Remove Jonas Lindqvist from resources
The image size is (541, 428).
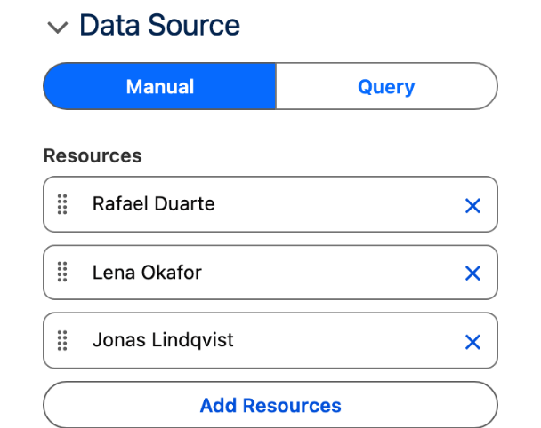[472, 342]
